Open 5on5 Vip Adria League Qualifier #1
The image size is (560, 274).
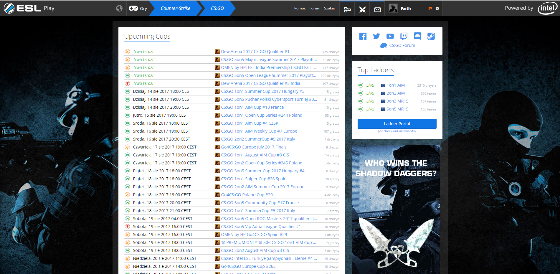pos(261,227)
